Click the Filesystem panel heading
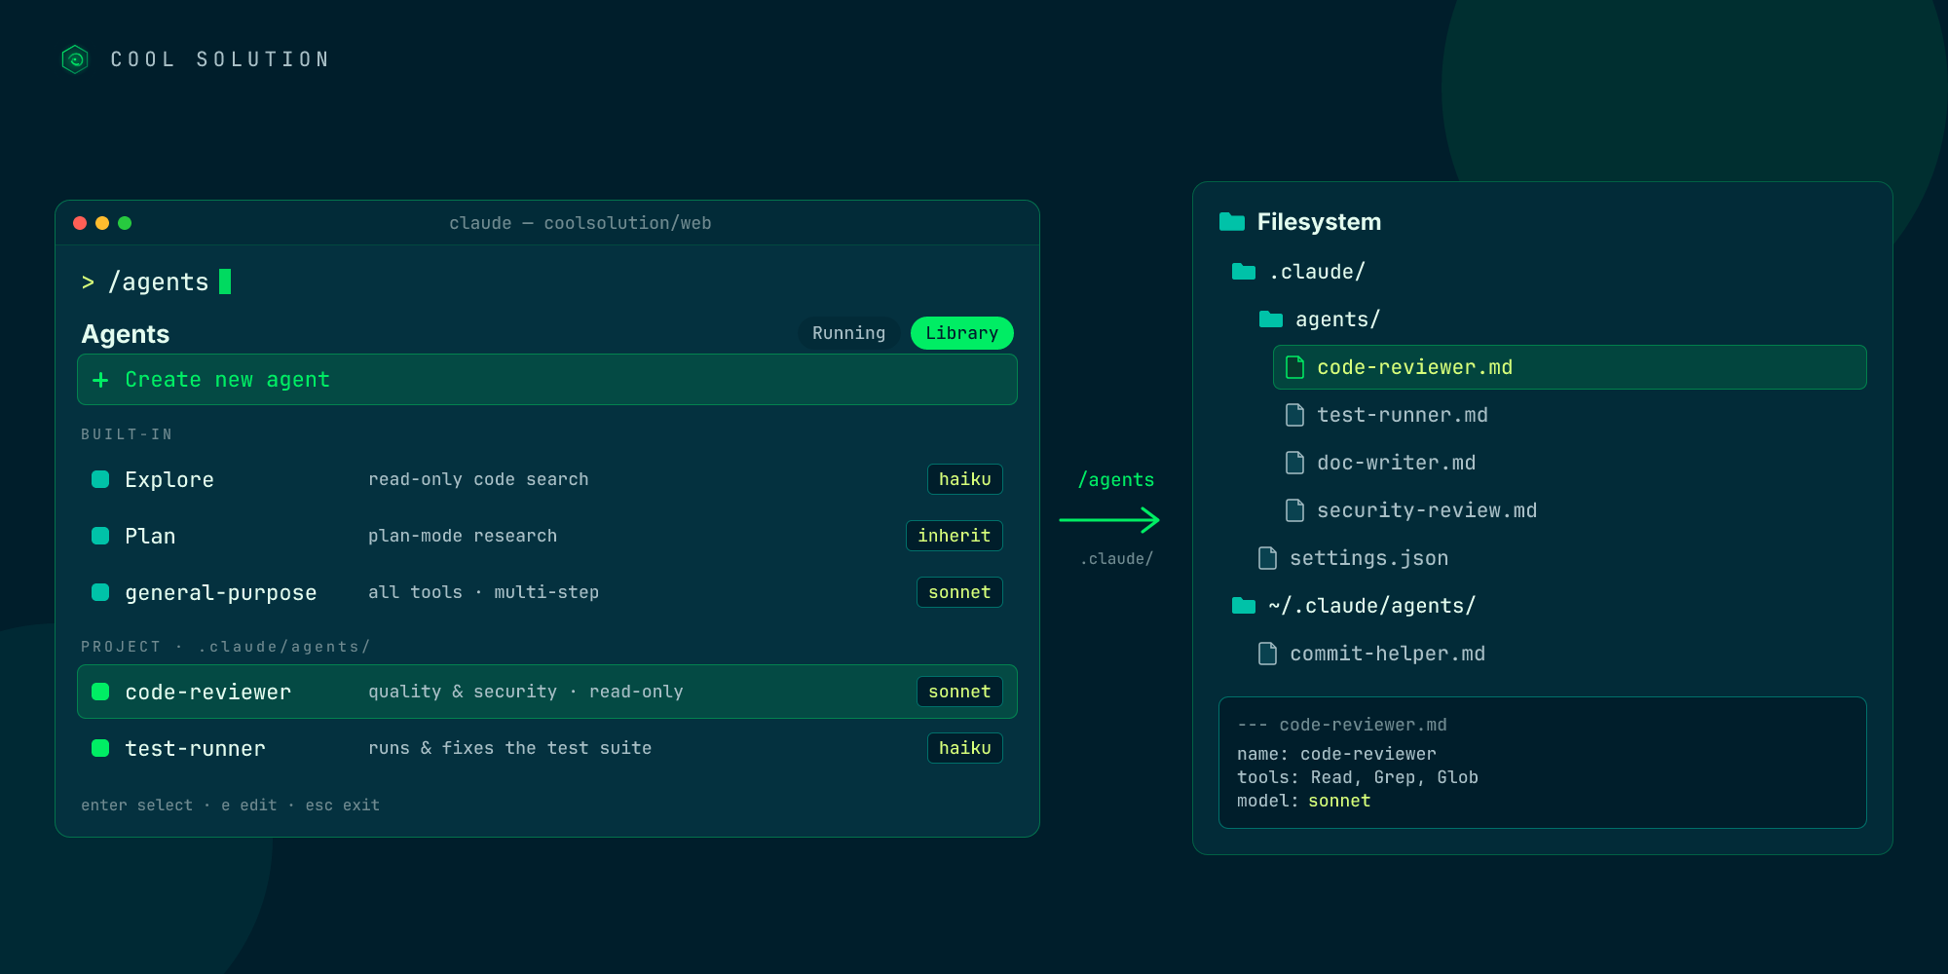1948x974 pixels. coord(1319,222)
